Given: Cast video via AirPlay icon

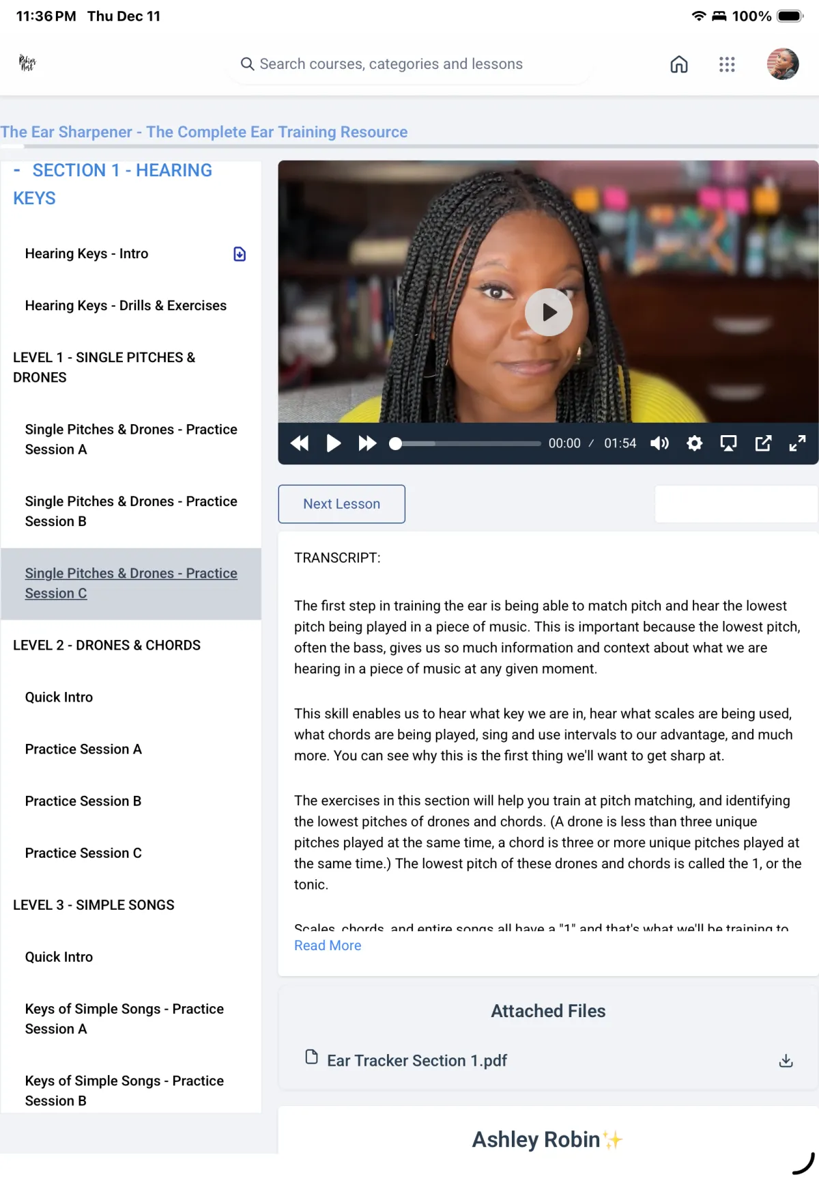Looking at the screenshot, I should click(x=728, y=443).
